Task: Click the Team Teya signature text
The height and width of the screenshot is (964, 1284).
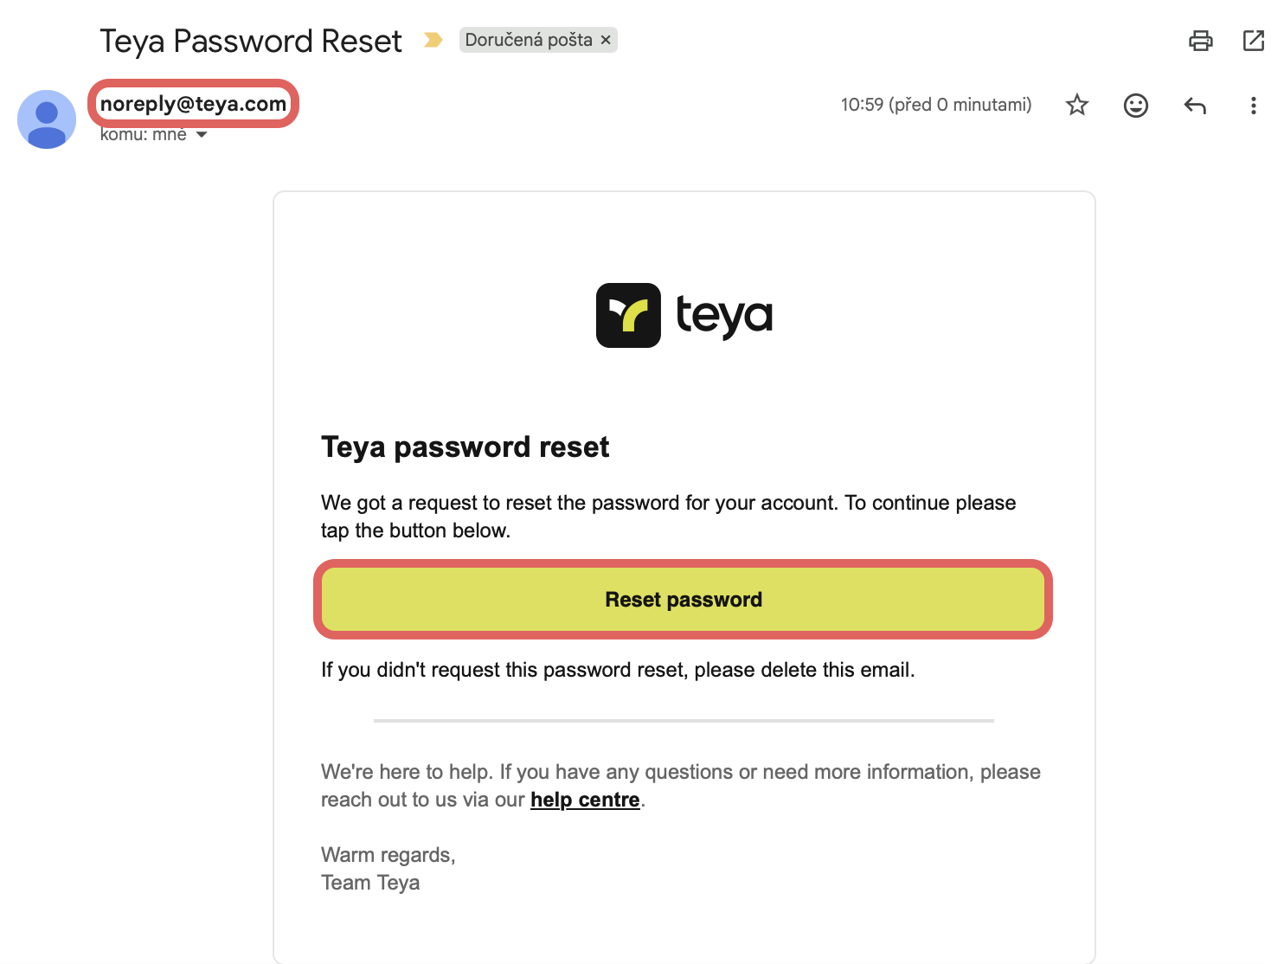Action: (370, 883)
